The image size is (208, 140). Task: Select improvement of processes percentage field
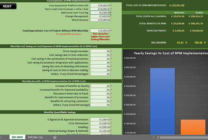click(100, 97)
